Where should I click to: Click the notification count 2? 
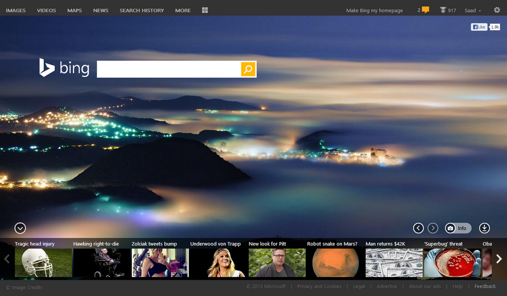tap(419, 10)
